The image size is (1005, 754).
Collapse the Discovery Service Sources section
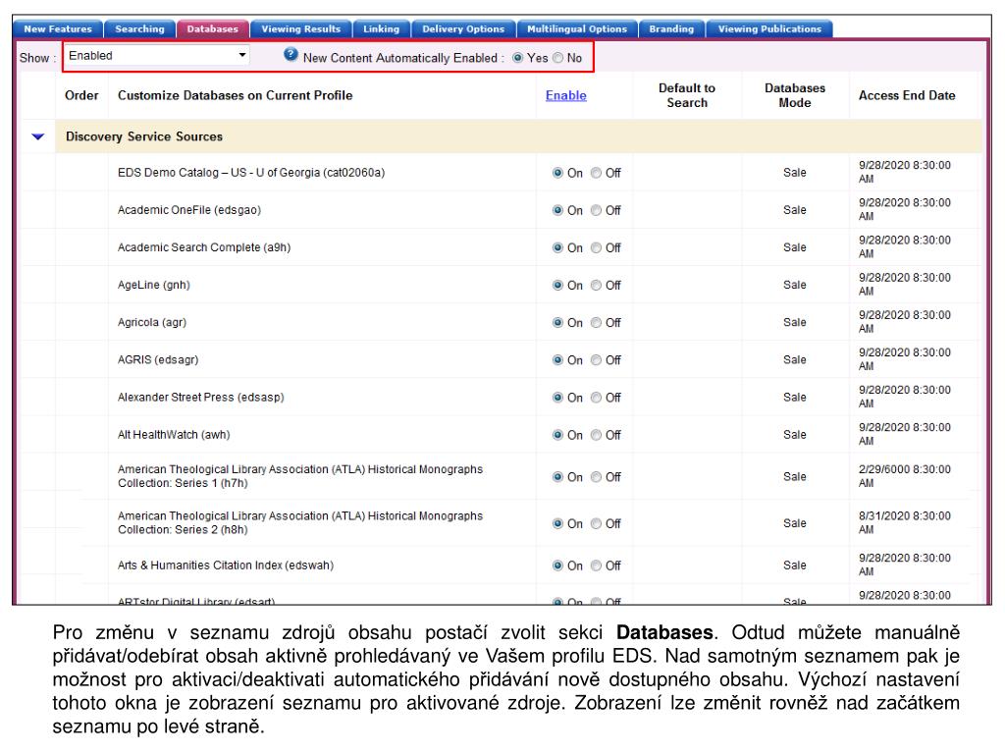[38, 136]
